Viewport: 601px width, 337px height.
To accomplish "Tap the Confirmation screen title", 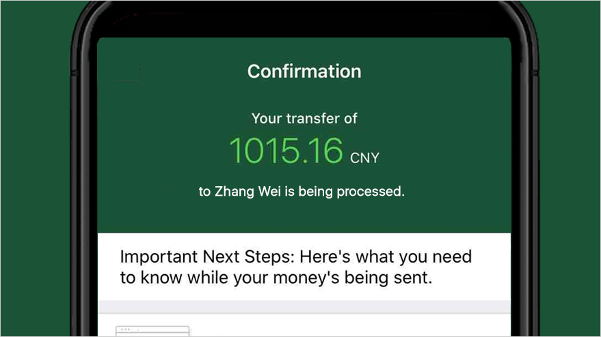I will click(304, 71).
